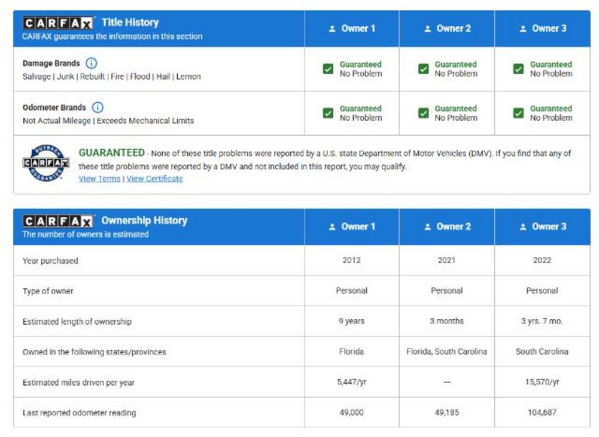599x437 pixels.
Task: Click Odometer Brands green checkmark for Owner 1
Action: coord(328,113)
